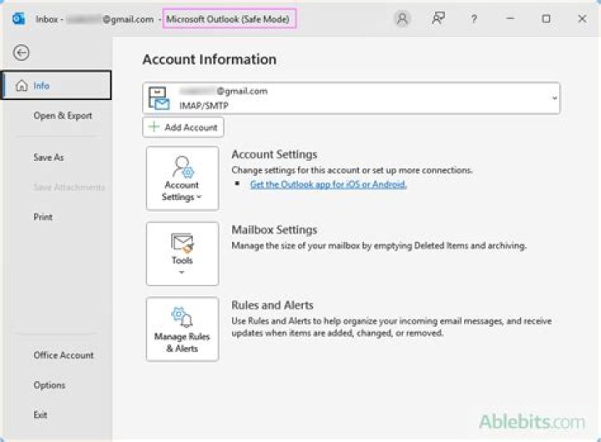
Task: Open the Open & Export menu item
Action: [x=63, y=116]
